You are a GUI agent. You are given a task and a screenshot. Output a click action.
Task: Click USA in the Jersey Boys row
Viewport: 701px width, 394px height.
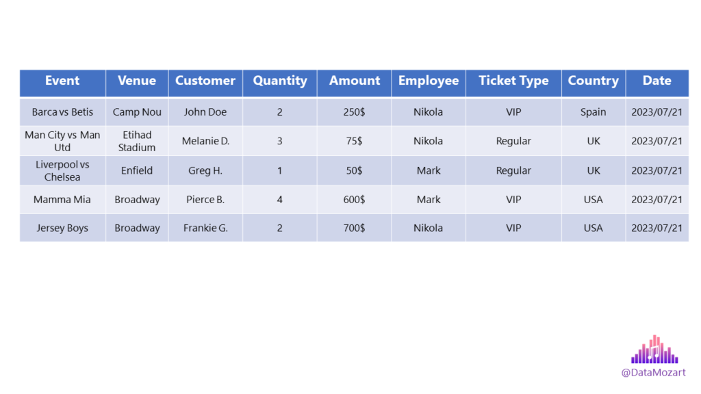pos(594,228)
